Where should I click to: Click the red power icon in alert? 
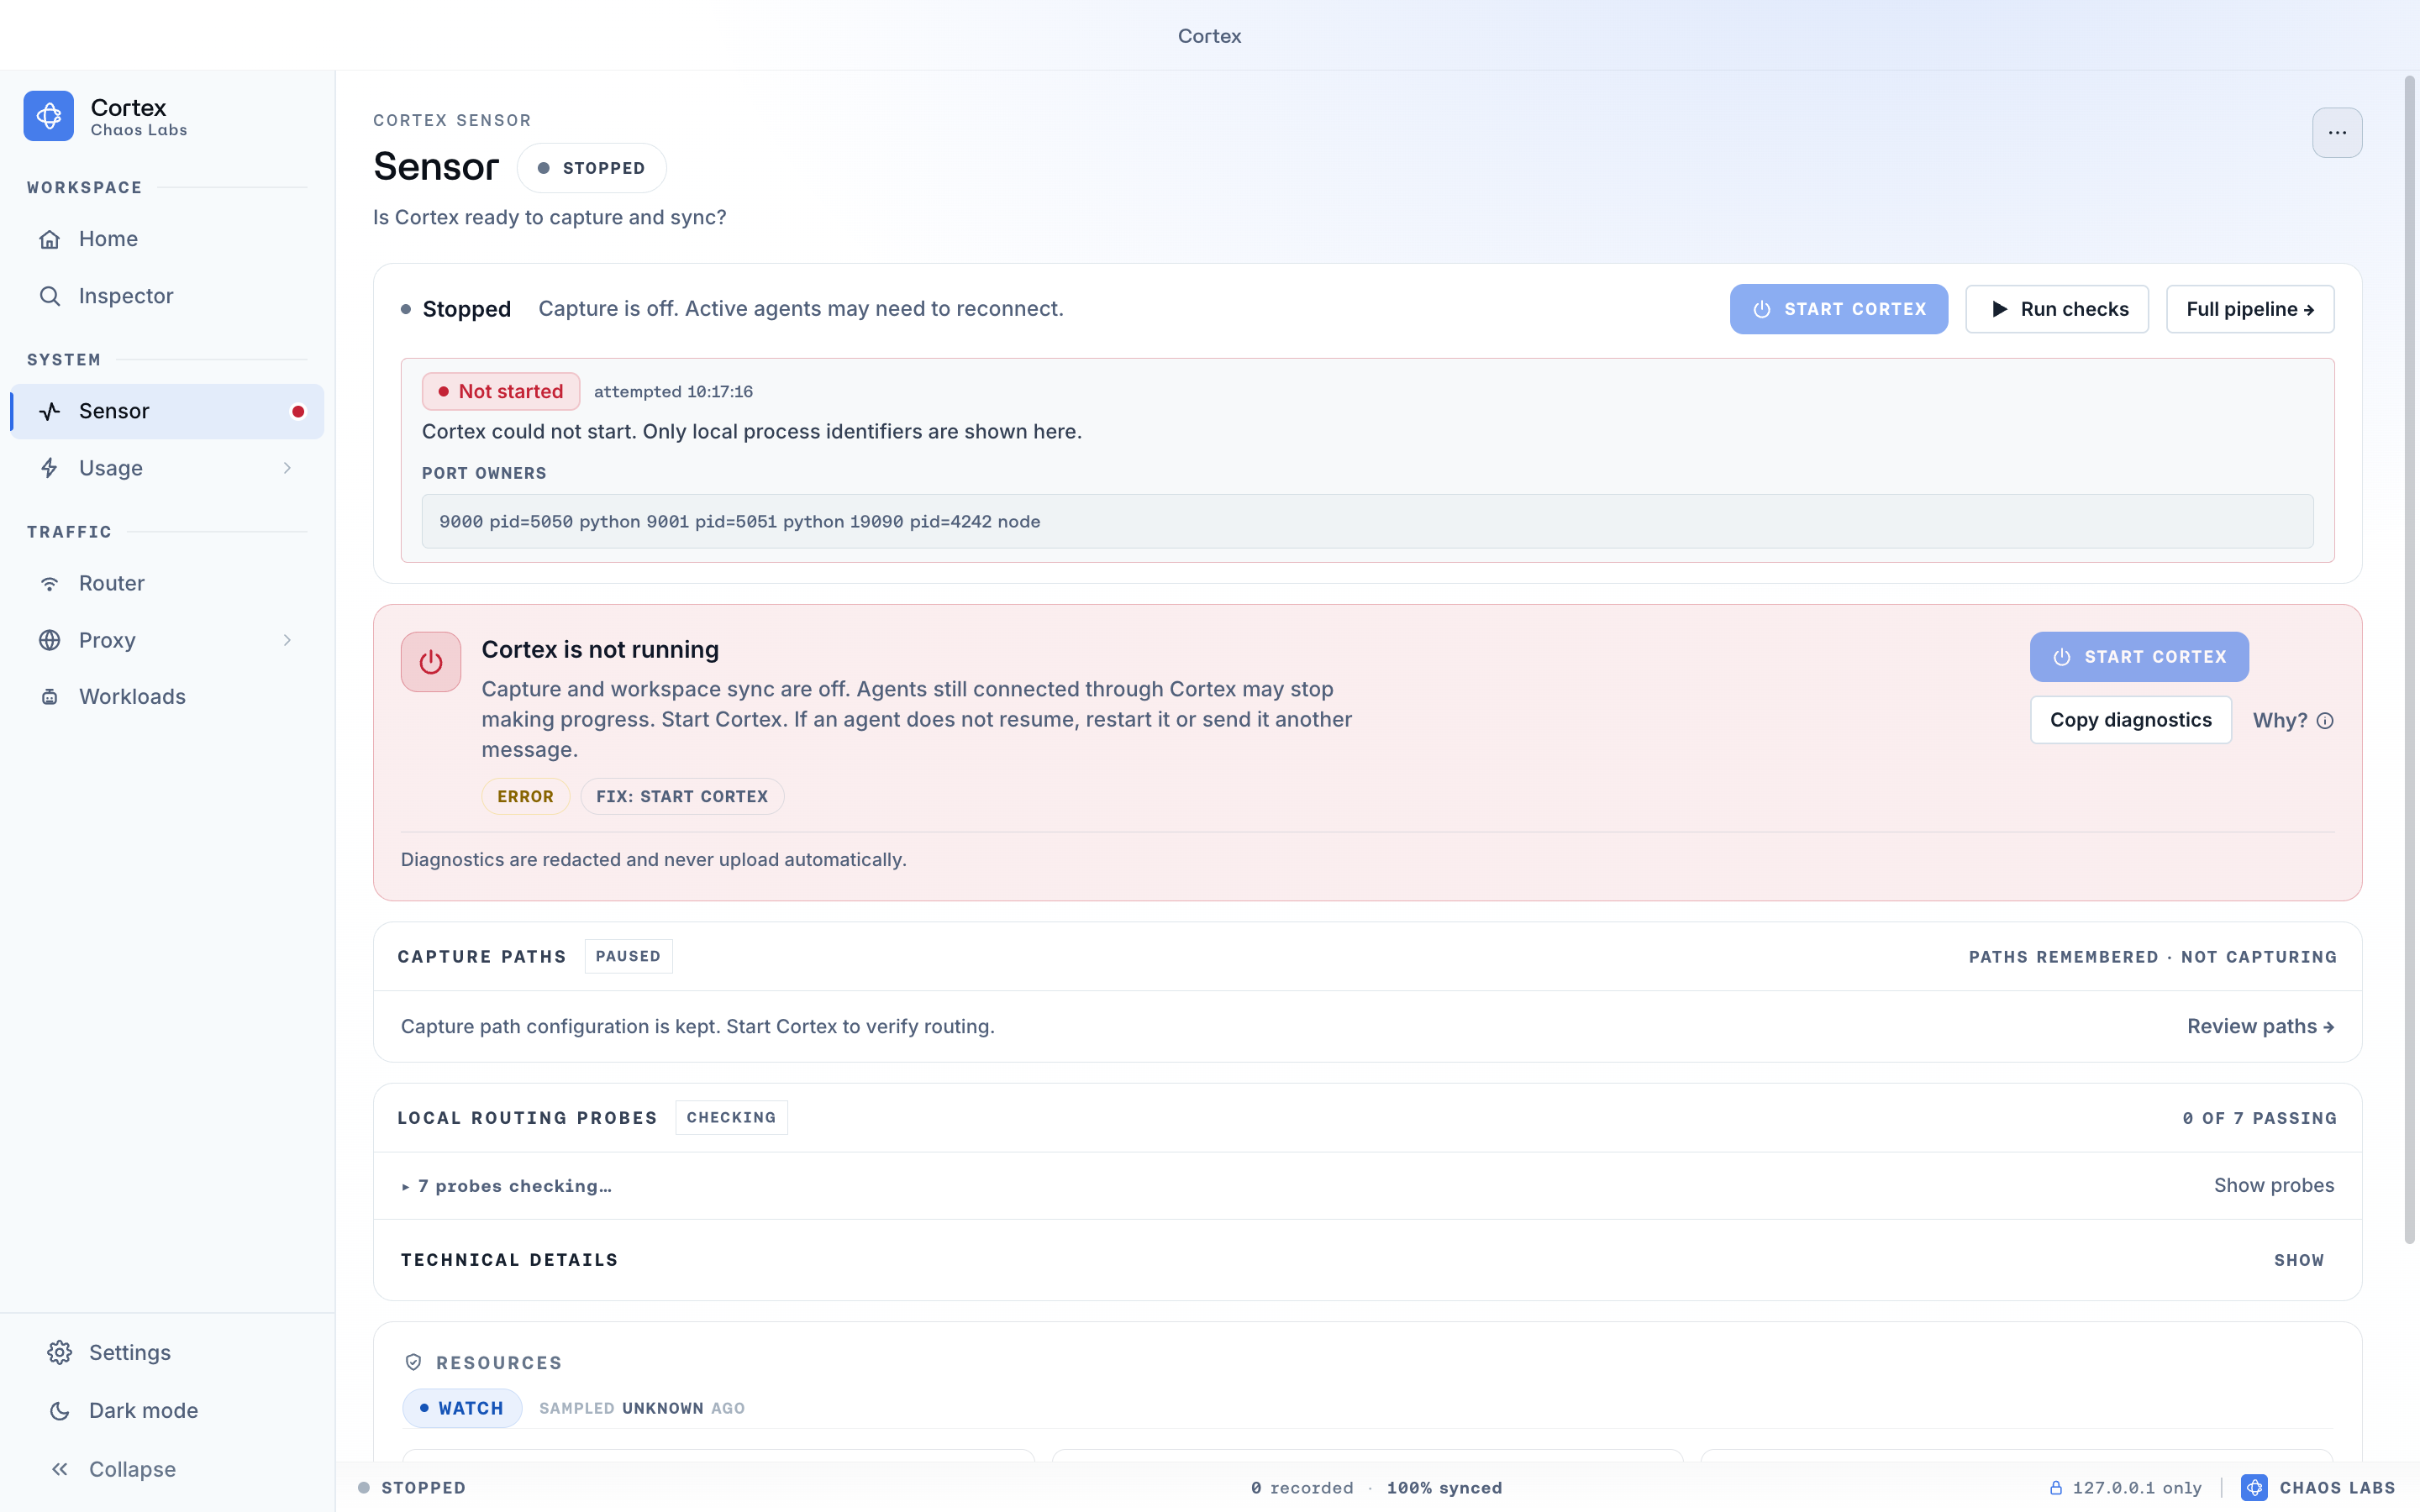click(x=431, y=662)
